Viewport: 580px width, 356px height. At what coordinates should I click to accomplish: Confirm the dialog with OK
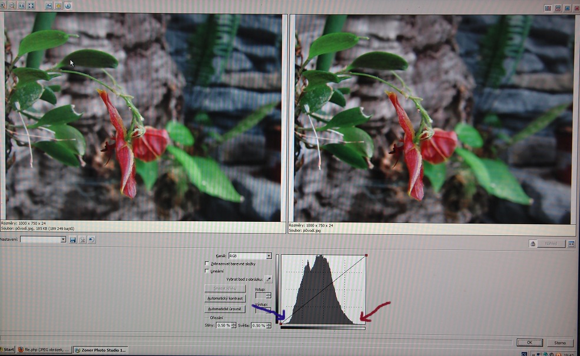(529, 342)
